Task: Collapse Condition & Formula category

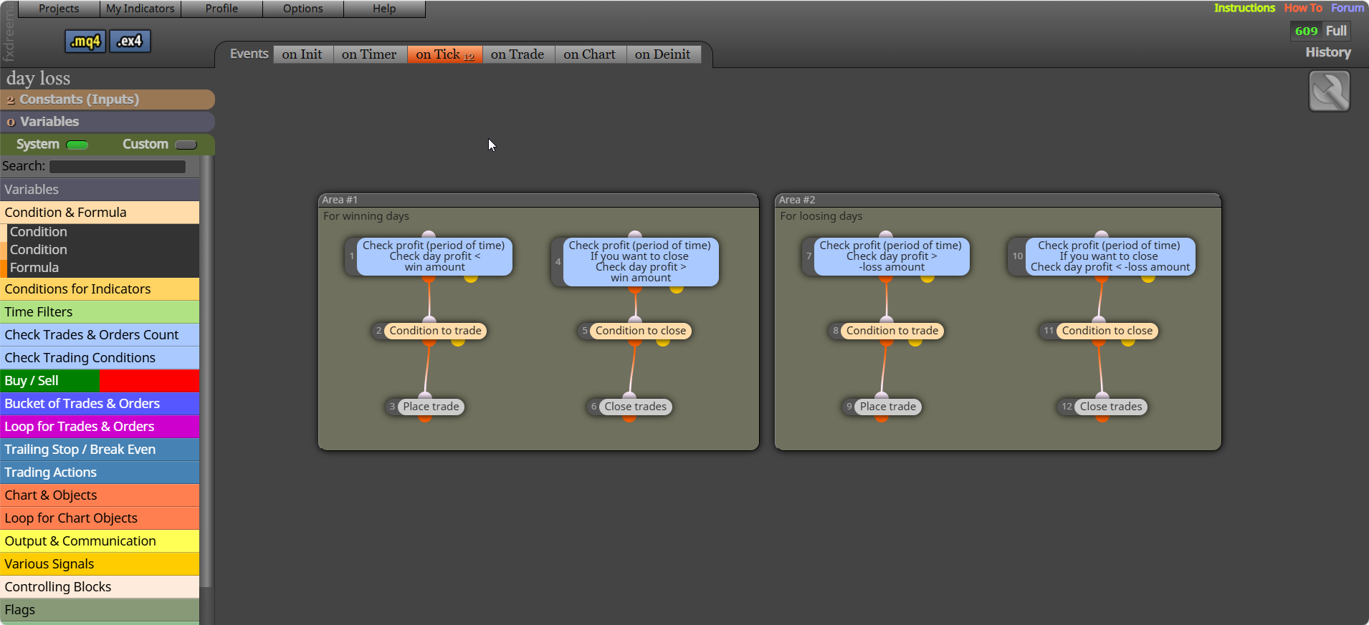Action: [x=100, y=213]
